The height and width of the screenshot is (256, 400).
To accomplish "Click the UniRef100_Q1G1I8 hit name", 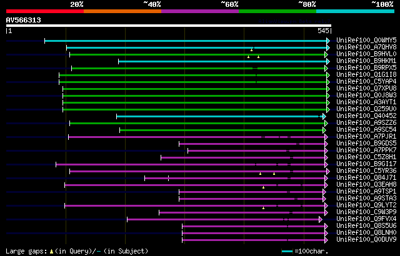I will tap(366, 75).
